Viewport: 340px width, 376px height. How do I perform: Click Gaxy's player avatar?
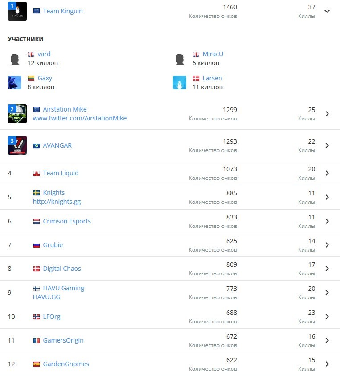15,83
